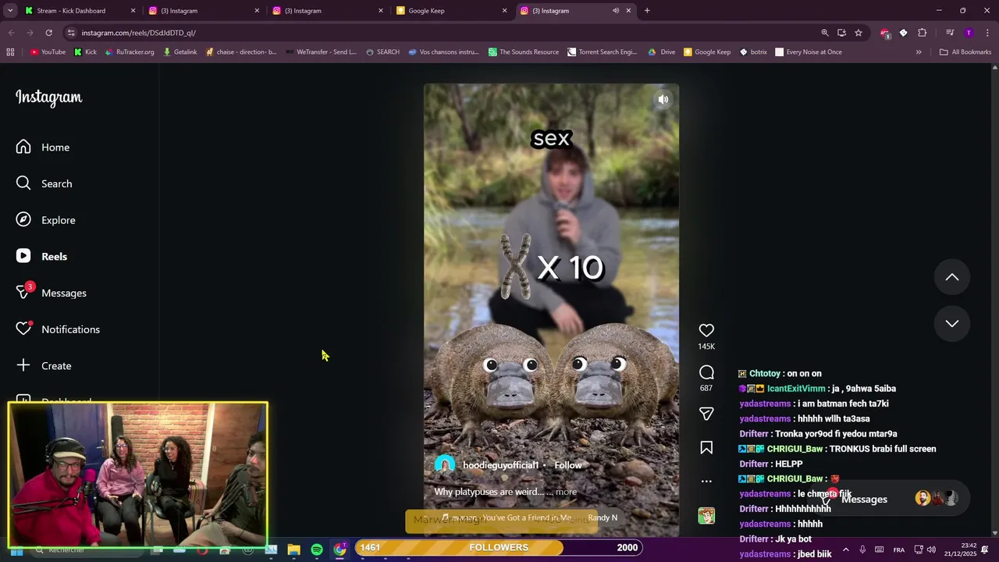This screenshot has width=999, height=562.
Task: Open Notifications from the sidebar
Action: (58, 329)
